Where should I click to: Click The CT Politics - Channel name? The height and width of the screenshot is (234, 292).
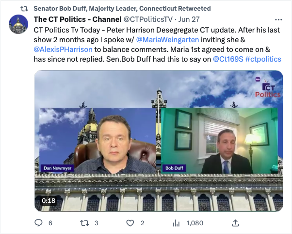pos(78,19)
